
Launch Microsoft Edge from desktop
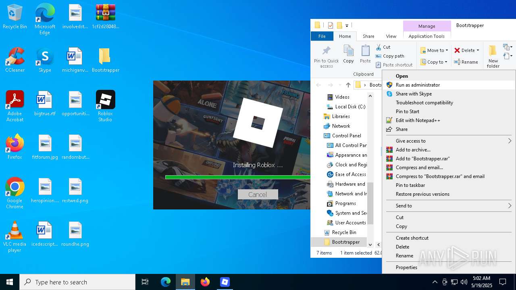[45, 19]
